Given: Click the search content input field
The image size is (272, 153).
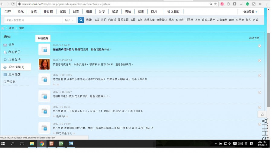Looking at the screenshot, I should [33, 20].
